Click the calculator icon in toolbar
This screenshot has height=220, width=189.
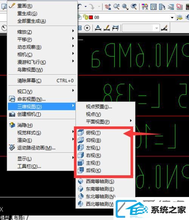[x=187, y=7]
